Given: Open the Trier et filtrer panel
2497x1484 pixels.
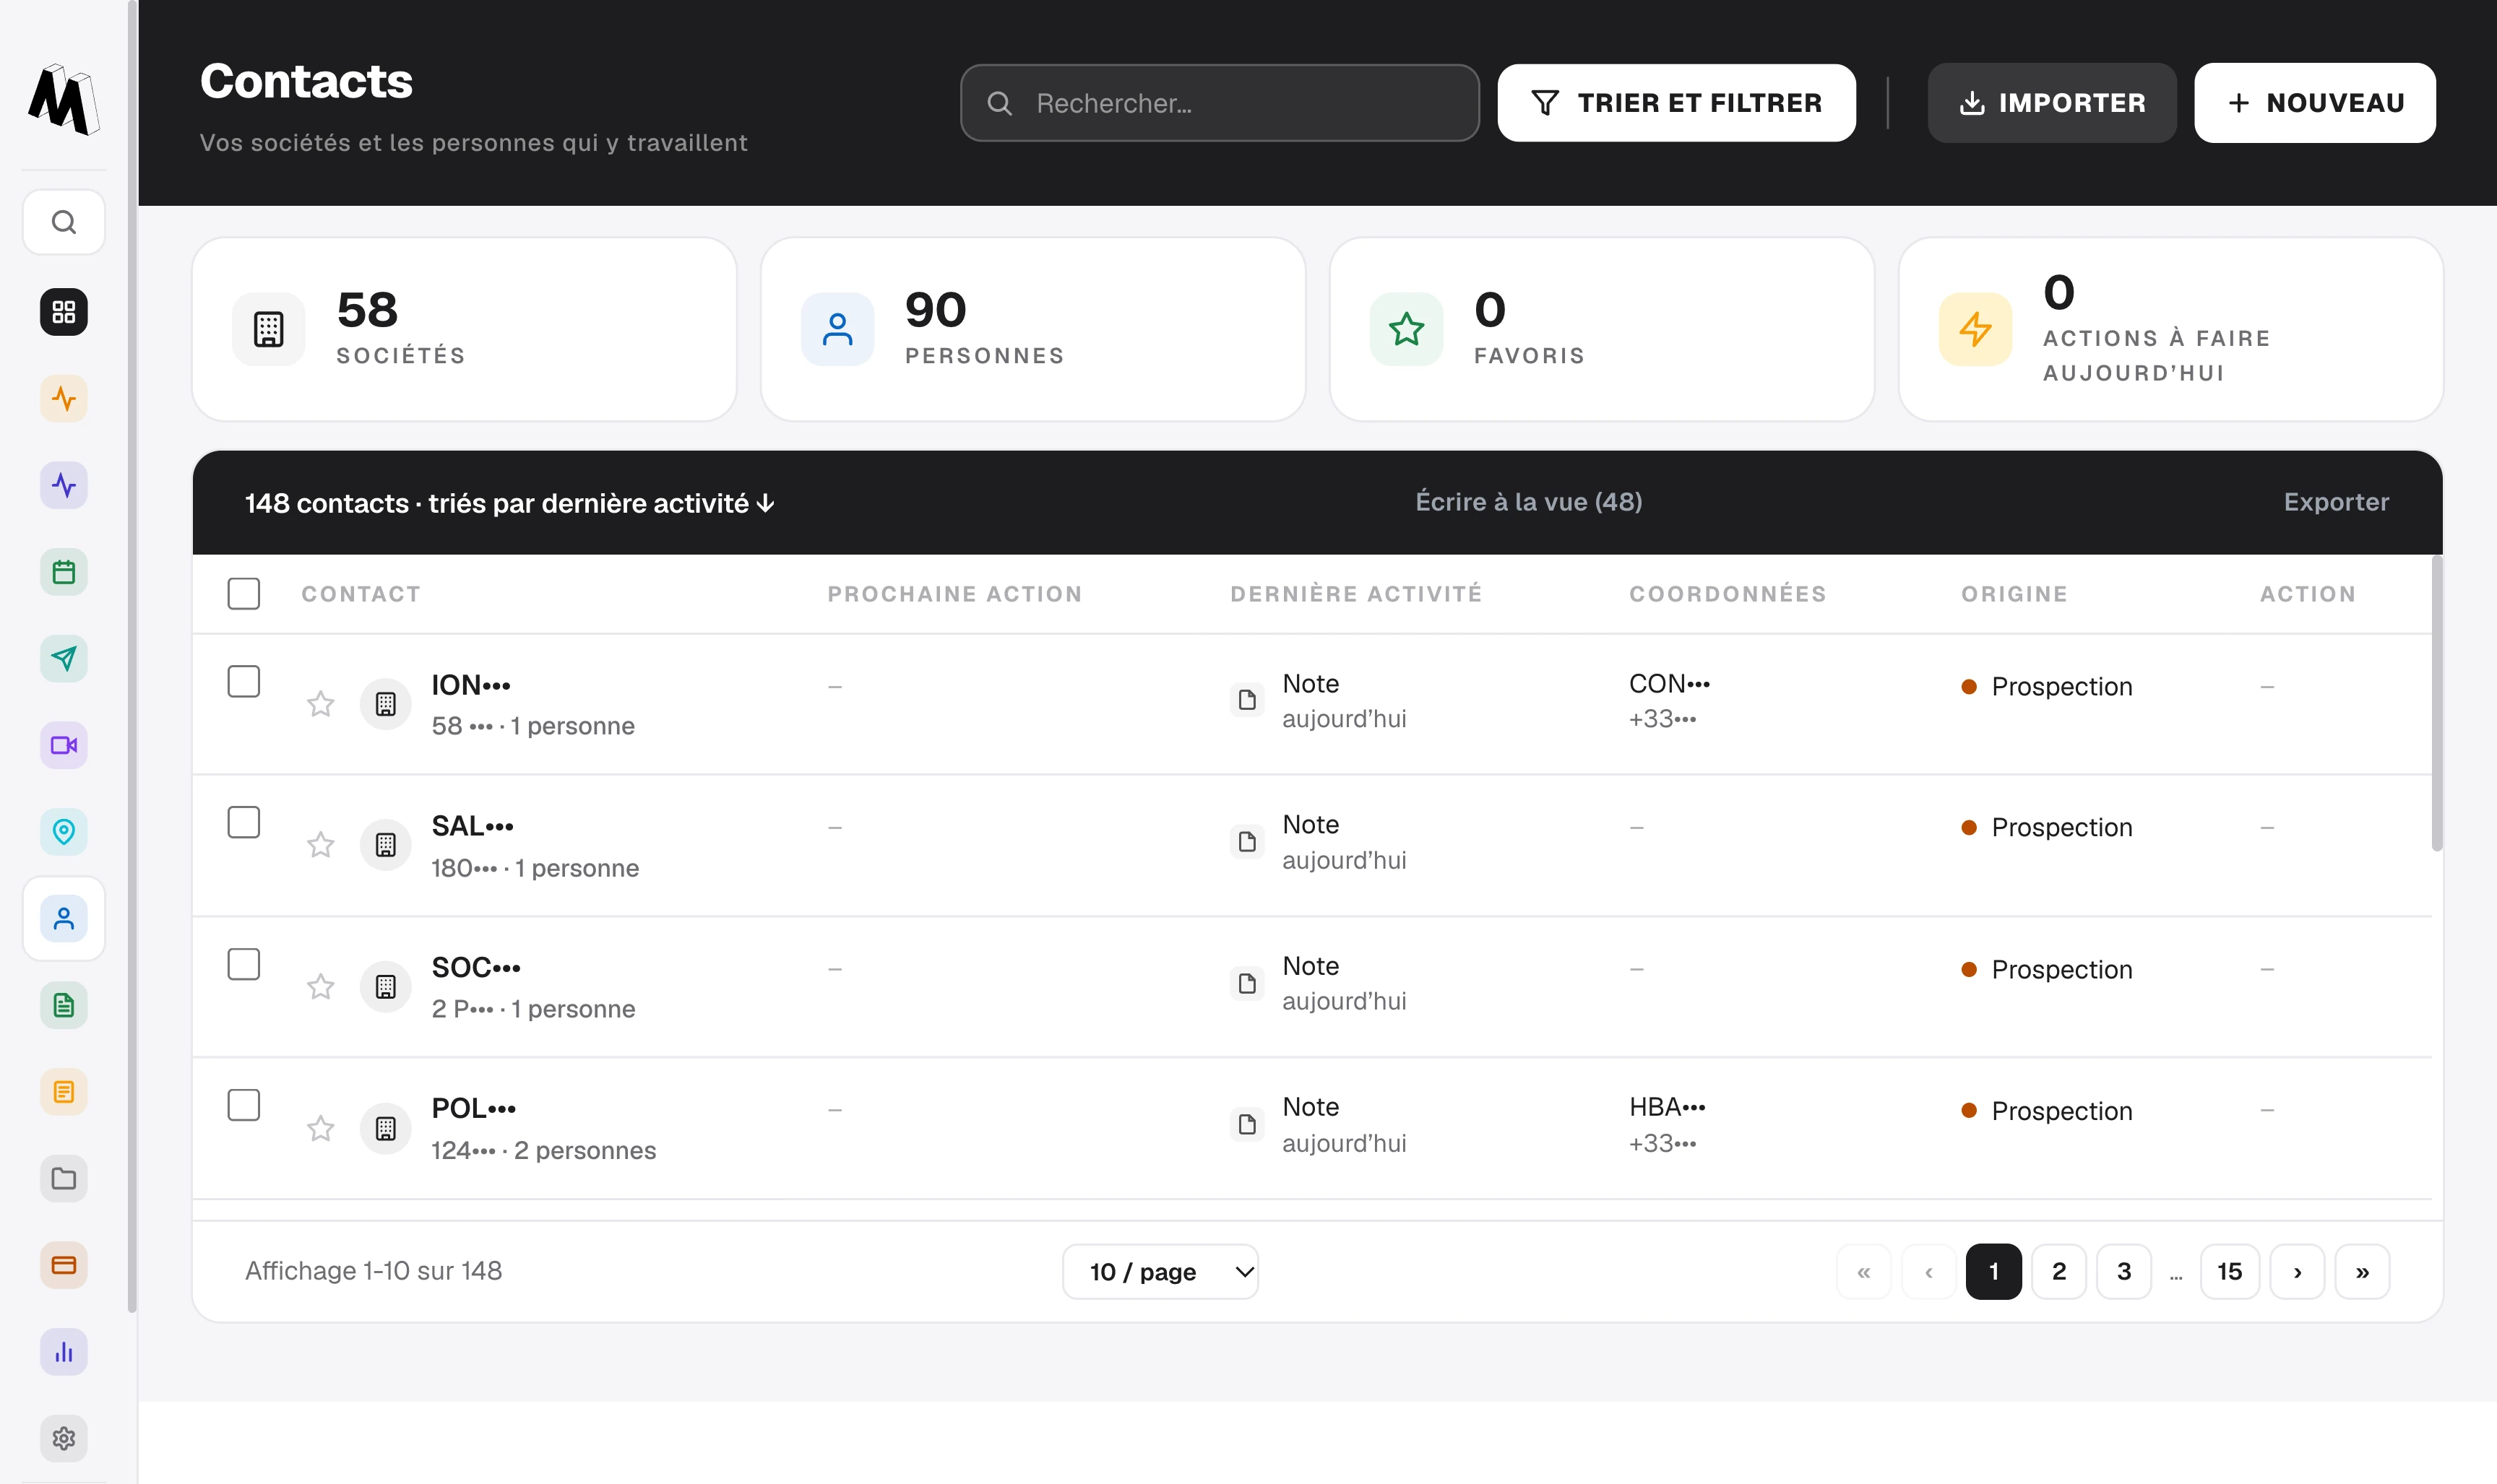Looking at the screenshot, I should coord(1677,103).
